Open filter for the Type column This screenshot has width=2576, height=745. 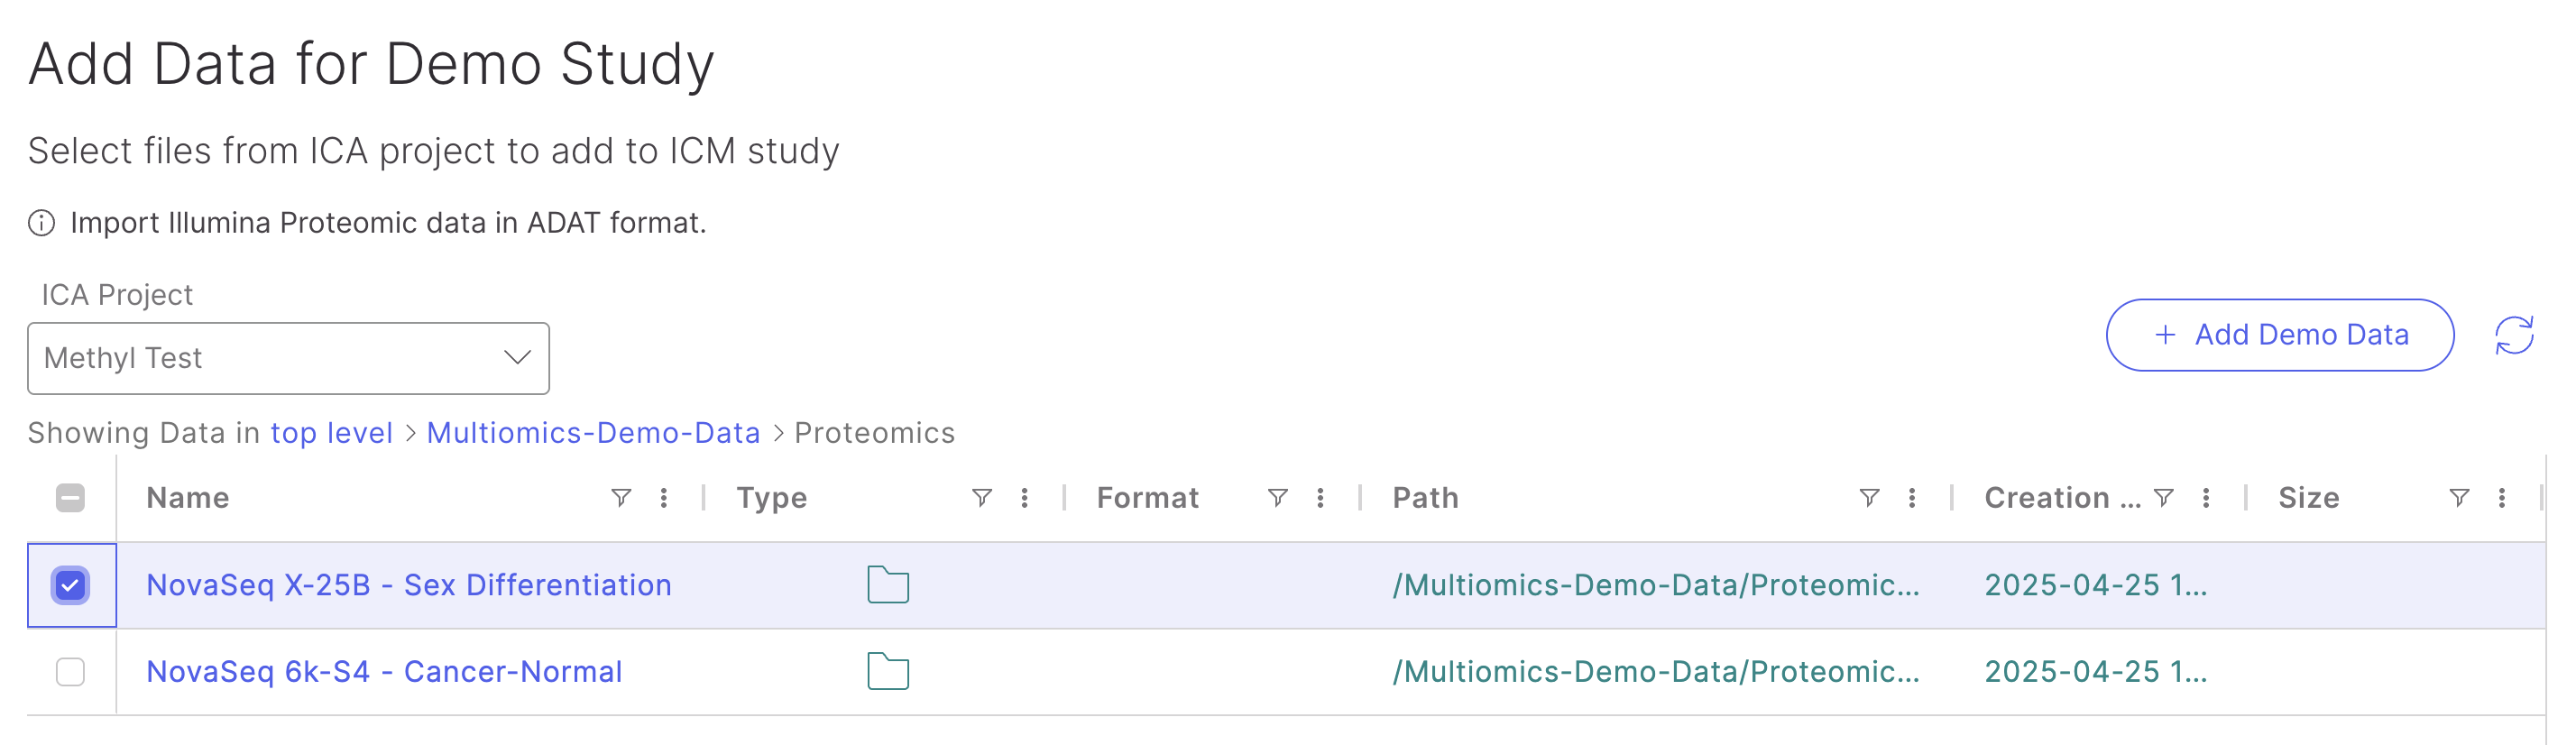[982, 498]
